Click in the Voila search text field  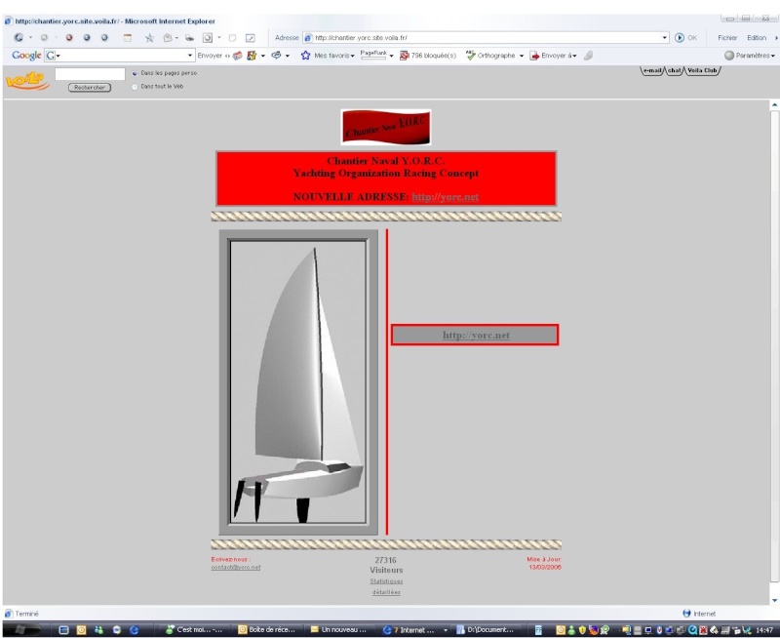point(90,74)
